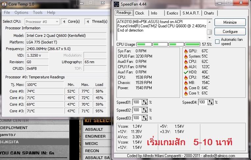Click the Tj. Max value 100°C
Screen dimensions: 251x160
tap(45, 85)
